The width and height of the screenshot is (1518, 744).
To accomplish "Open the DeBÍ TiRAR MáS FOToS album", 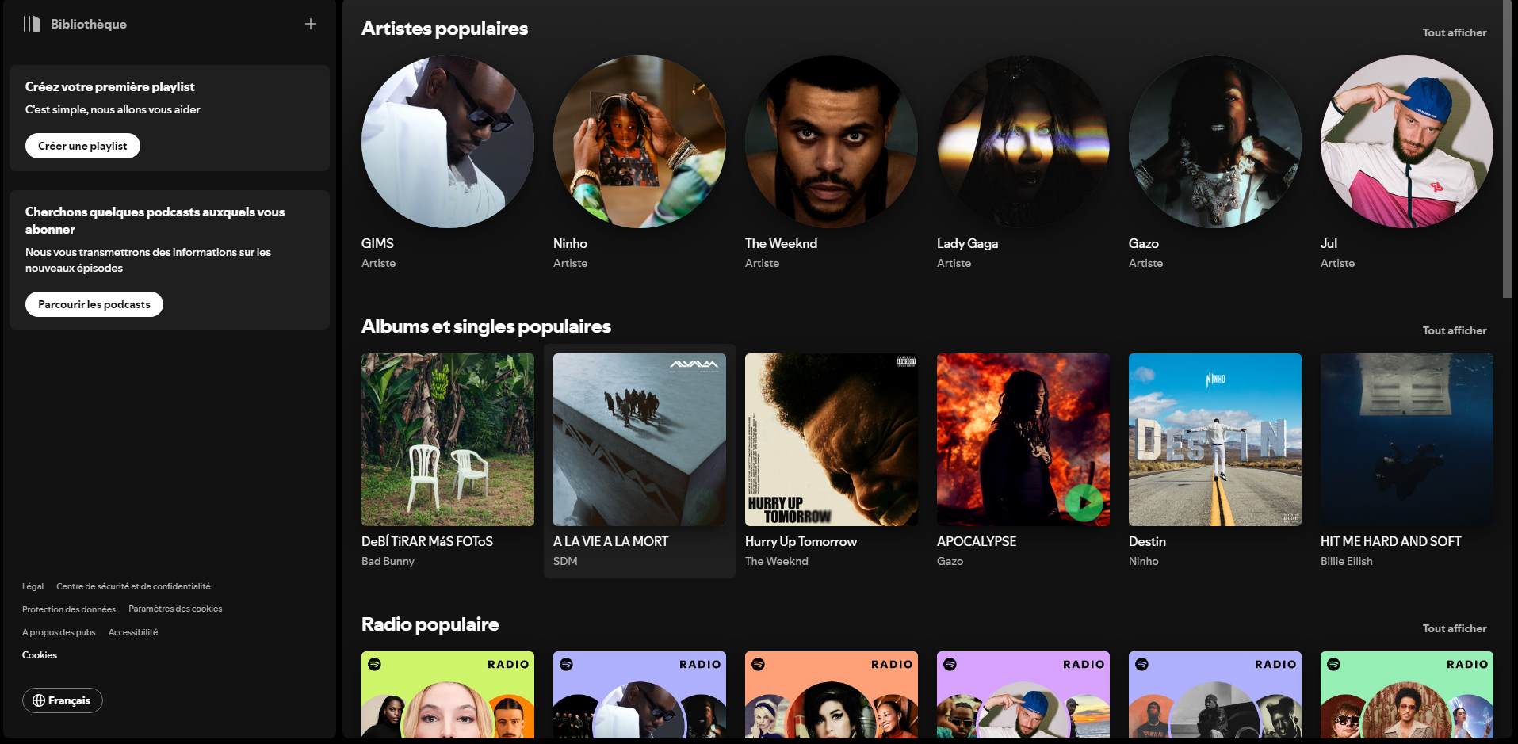I will [x=447, y=440].
